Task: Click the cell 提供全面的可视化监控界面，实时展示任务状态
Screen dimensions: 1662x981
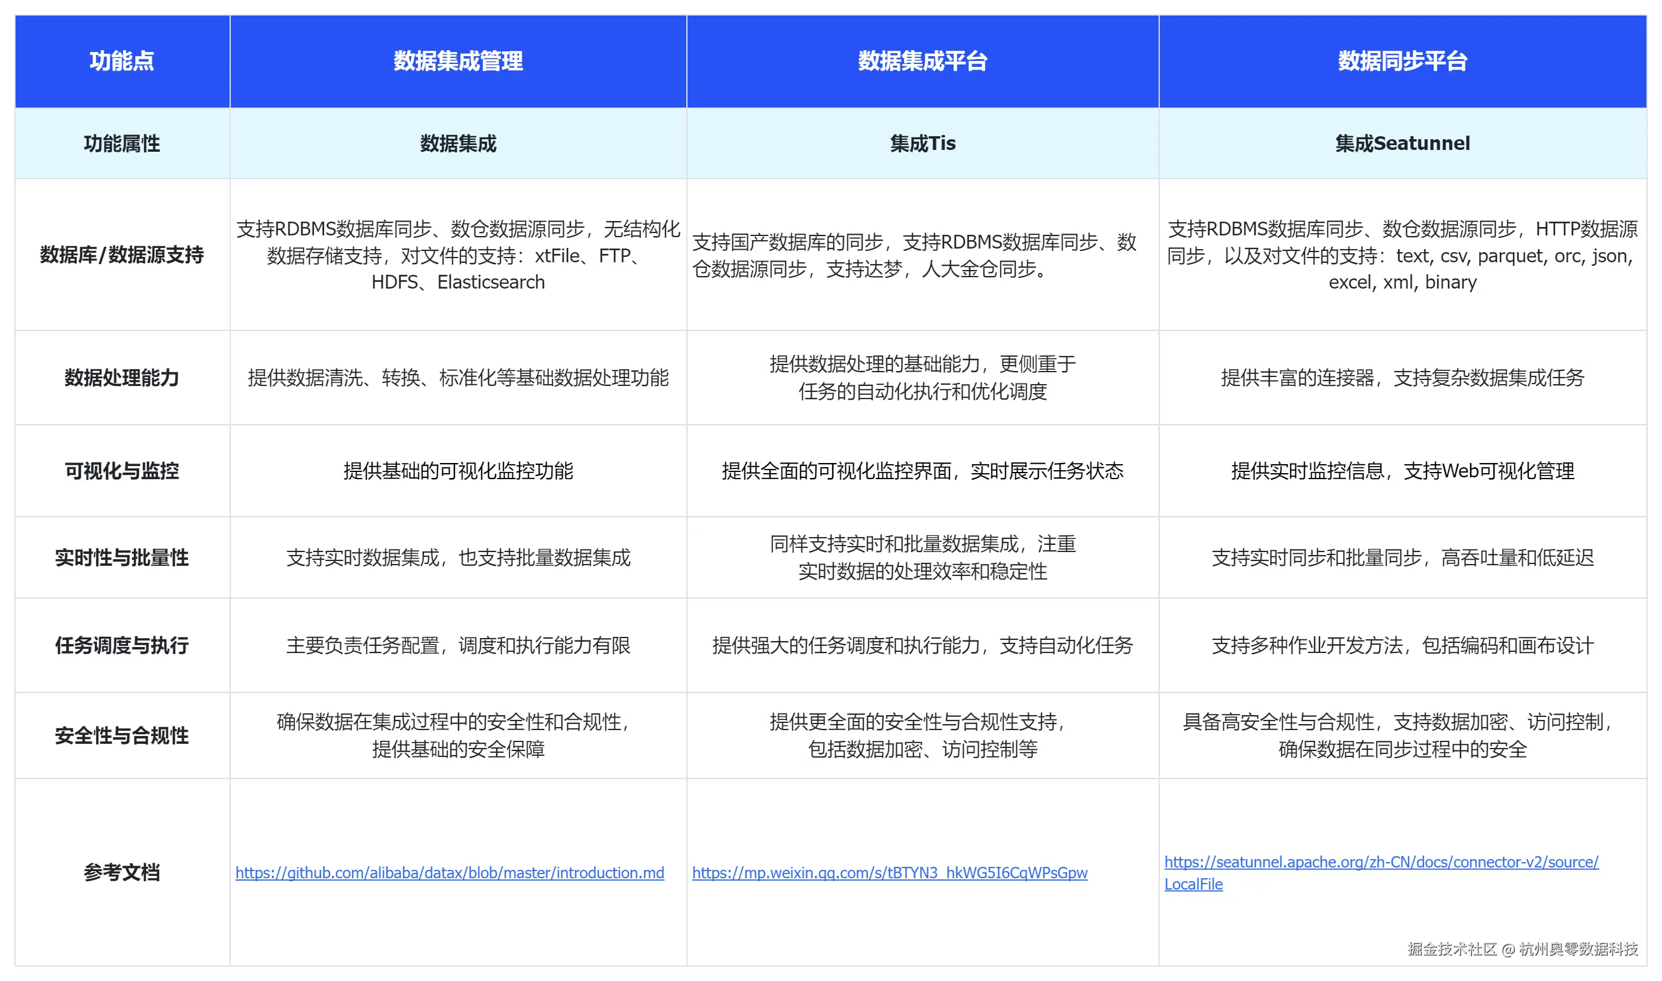Action: click(x=922, y=471)
